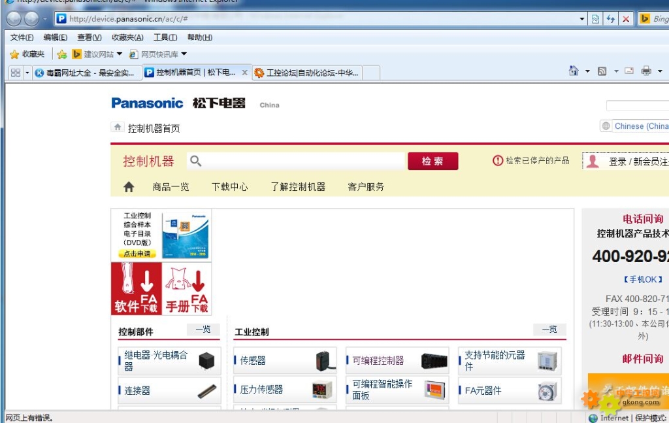The height and width of the screenshot is (423, 669).
Task: Open the 可编程控制器 category
Action: (x=397, y=361)
